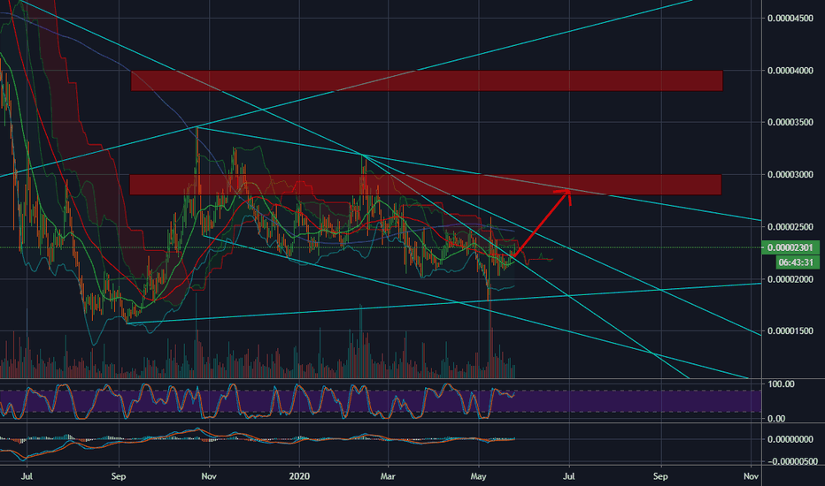The width and height of the screenshot is (825, 486).
Task: Click the Nov label at left of time axis
Action: 209,476
